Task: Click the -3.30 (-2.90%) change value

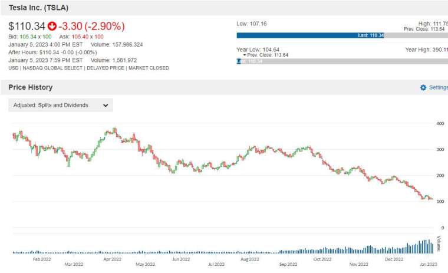Action: click(x=92, y=27)
